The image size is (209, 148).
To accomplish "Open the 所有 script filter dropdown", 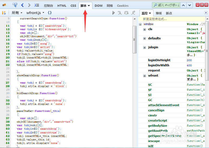I will (17, 13).
